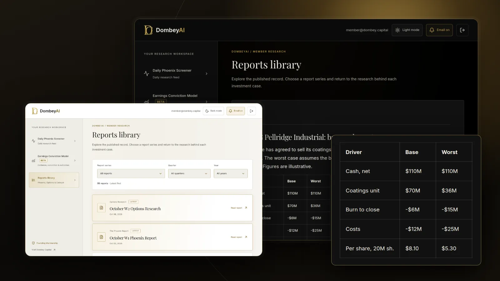Click the sign-out icon in the dark window header
The width and height of the screenshot is (500, 281).
click(462, 30)
